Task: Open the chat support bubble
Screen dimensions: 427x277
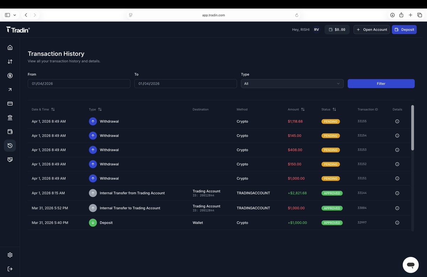Action: pyautogui.click(x=410, y=265)
